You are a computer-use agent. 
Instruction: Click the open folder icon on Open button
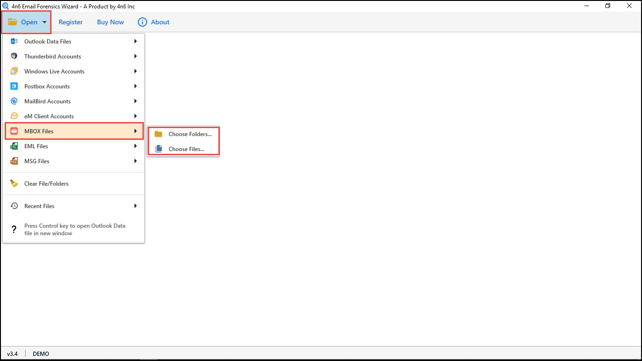tap(12, 22)
